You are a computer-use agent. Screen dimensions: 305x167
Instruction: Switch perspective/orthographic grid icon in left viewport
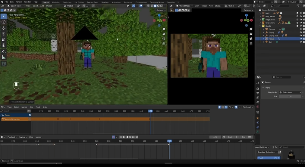[x=164, y=44]
